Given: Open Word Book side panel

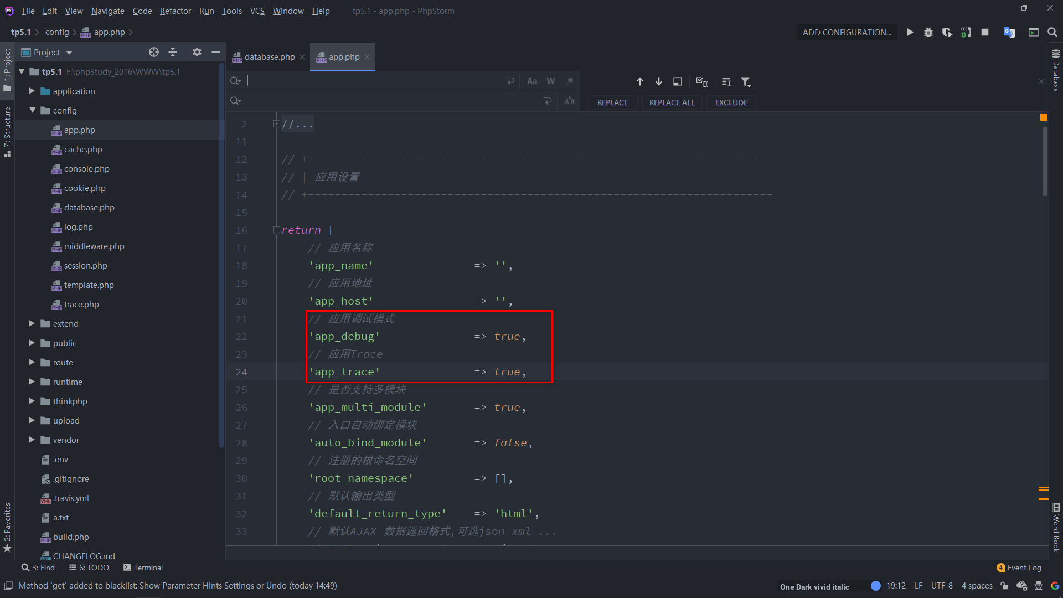Looking at the screenshot, I should [x=1056, y=528].
